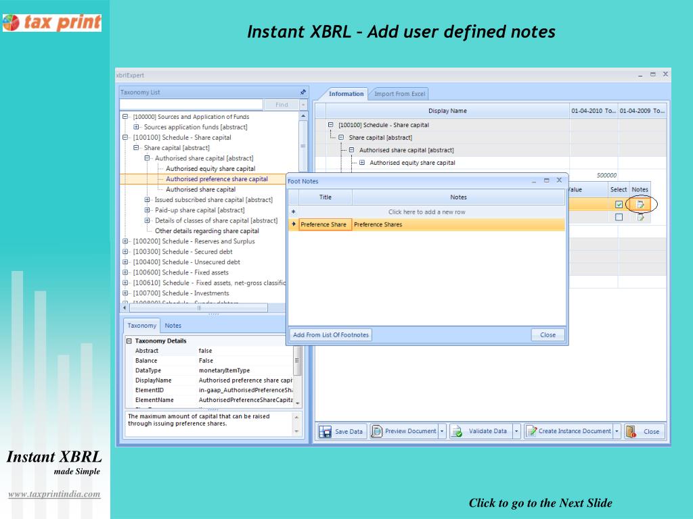The height and width of the screenshot is (519, 693).
Task: Click the taxonomy tree vertical scrollbar up arrow
Action: [x=303, y=116]
